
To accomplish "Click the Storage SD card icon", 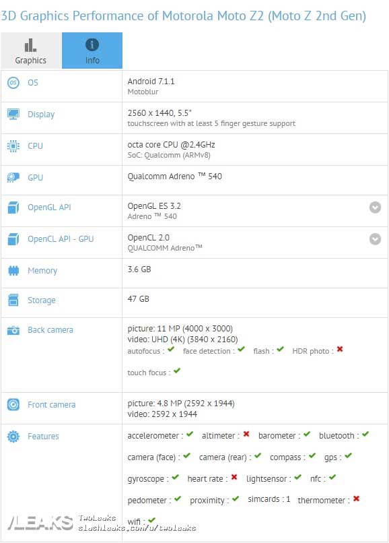I will tap(13, 300).
